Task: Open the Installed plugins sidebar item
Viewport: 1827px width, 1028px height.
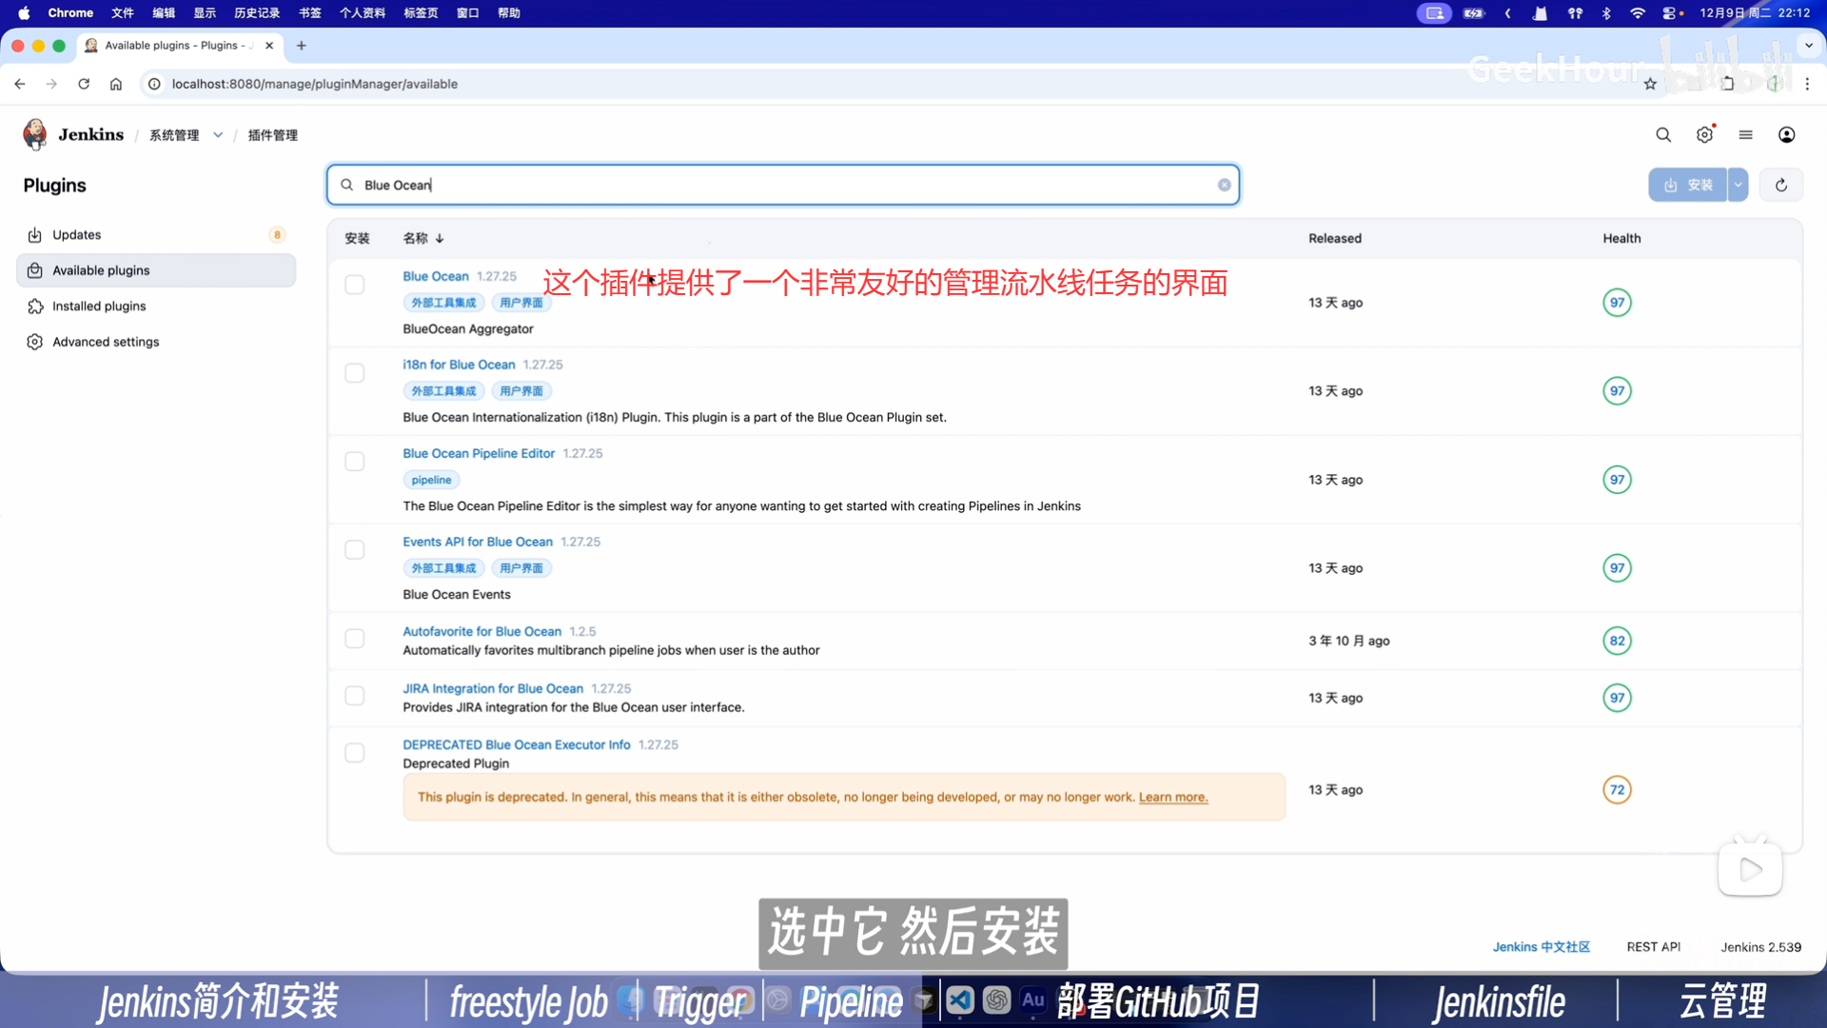Action: click(99, 306)
